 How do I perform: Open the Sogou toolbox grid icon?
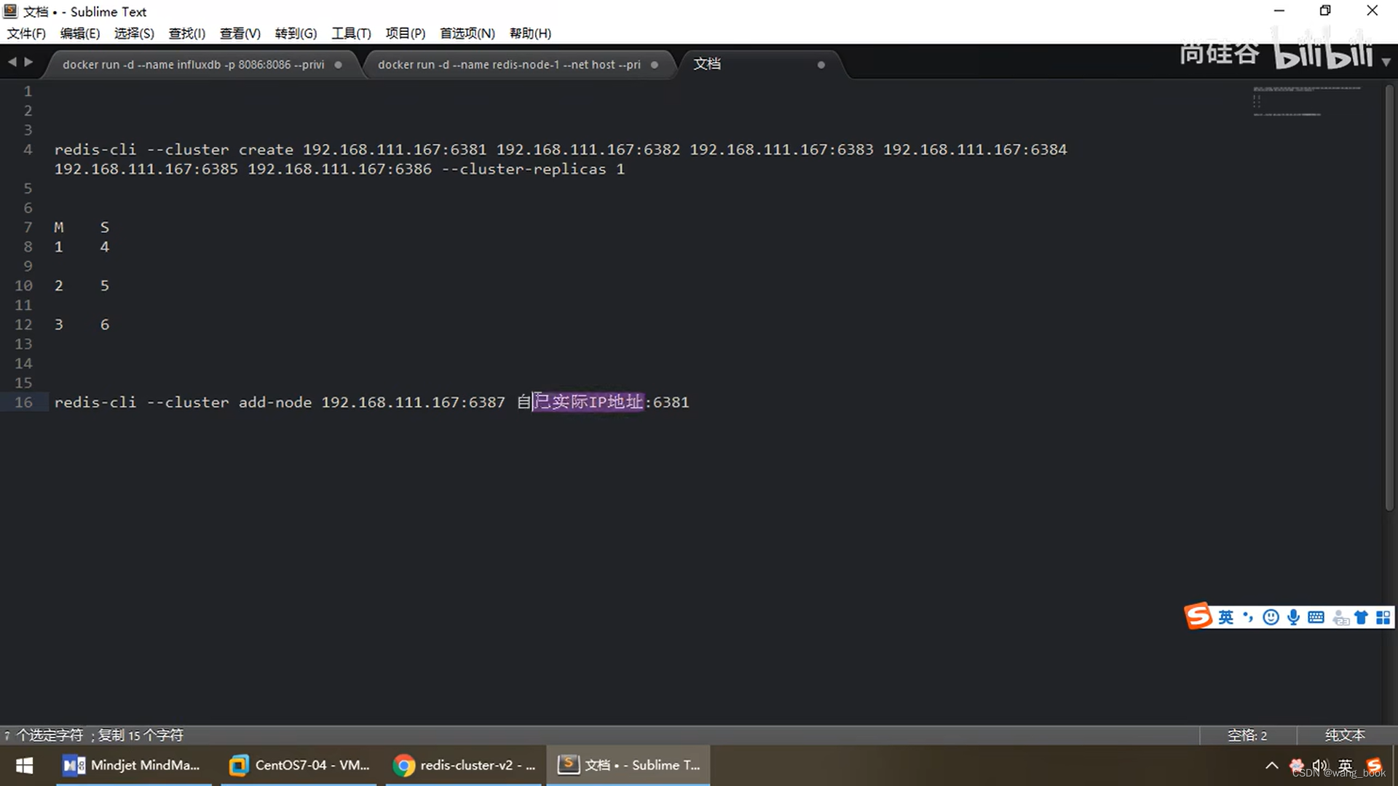[x=1383, y=618]
